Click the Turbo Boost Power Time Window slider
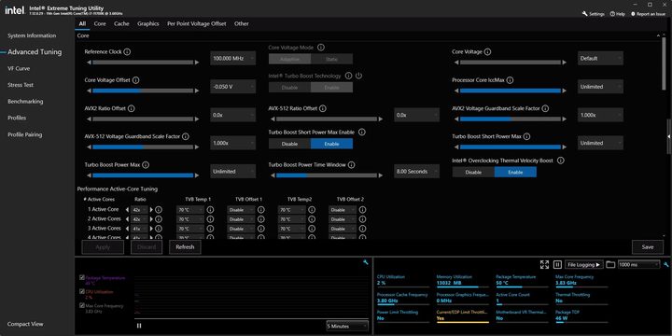Viewport: 672px width, 336px height. click(327, 175)
